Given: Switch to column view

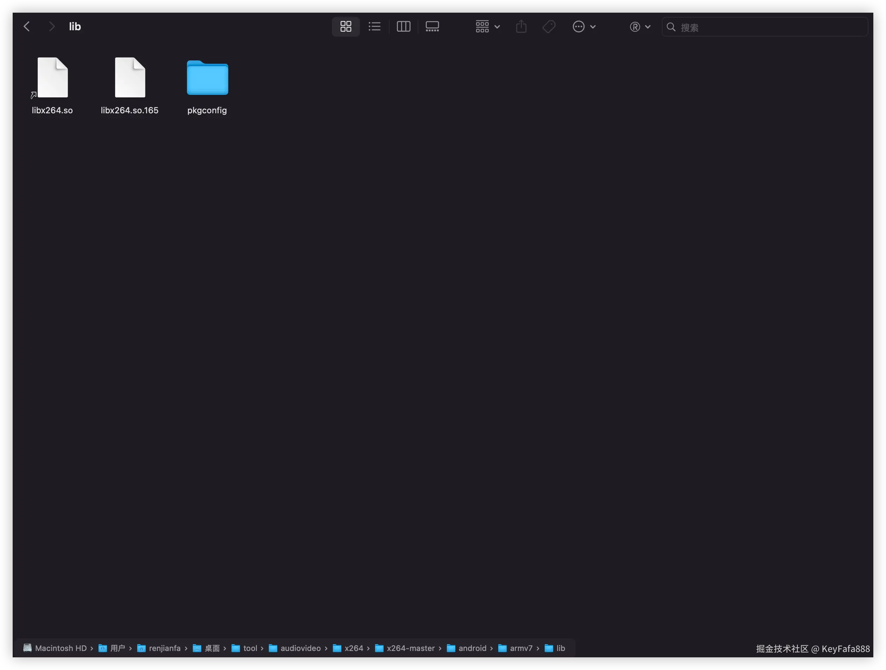Looking at the screenshot, I should (403, 26).
